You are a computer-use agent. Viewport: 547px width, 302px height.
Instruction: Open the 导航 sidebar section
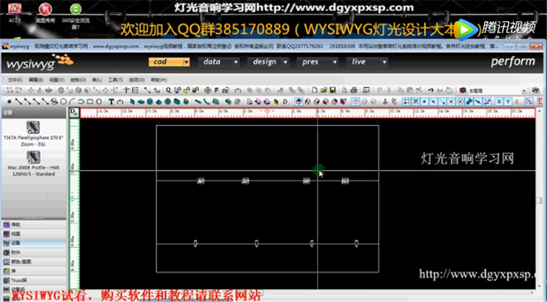34,224
